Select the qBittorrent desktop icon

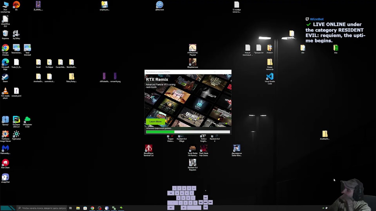pyautogui.click(x=160, y=6)
